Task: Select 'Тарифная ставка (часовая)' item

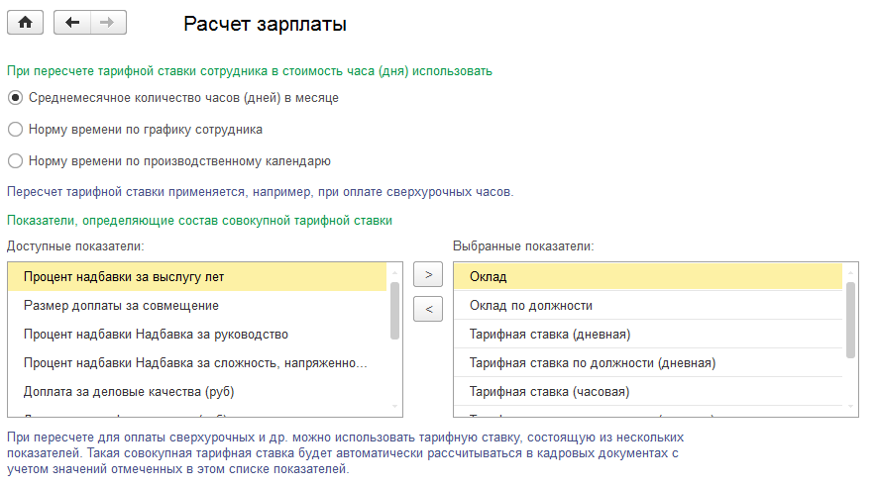Action: [x=549, y=391]
